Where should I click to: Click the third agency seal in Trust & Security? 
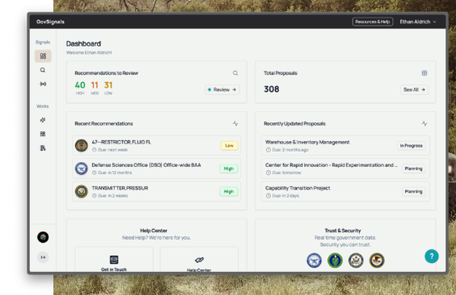[x=356, y=260]
